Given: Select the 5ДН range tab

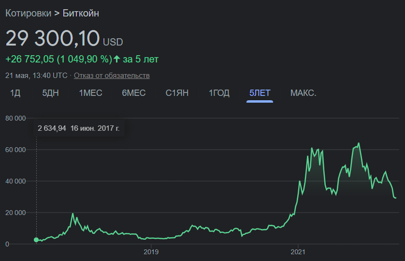Looking at the screenshot, I should 51,93.
